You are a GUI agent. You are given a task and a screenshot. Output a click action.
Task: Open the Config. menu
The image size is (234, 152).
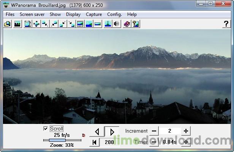point(114,14)
